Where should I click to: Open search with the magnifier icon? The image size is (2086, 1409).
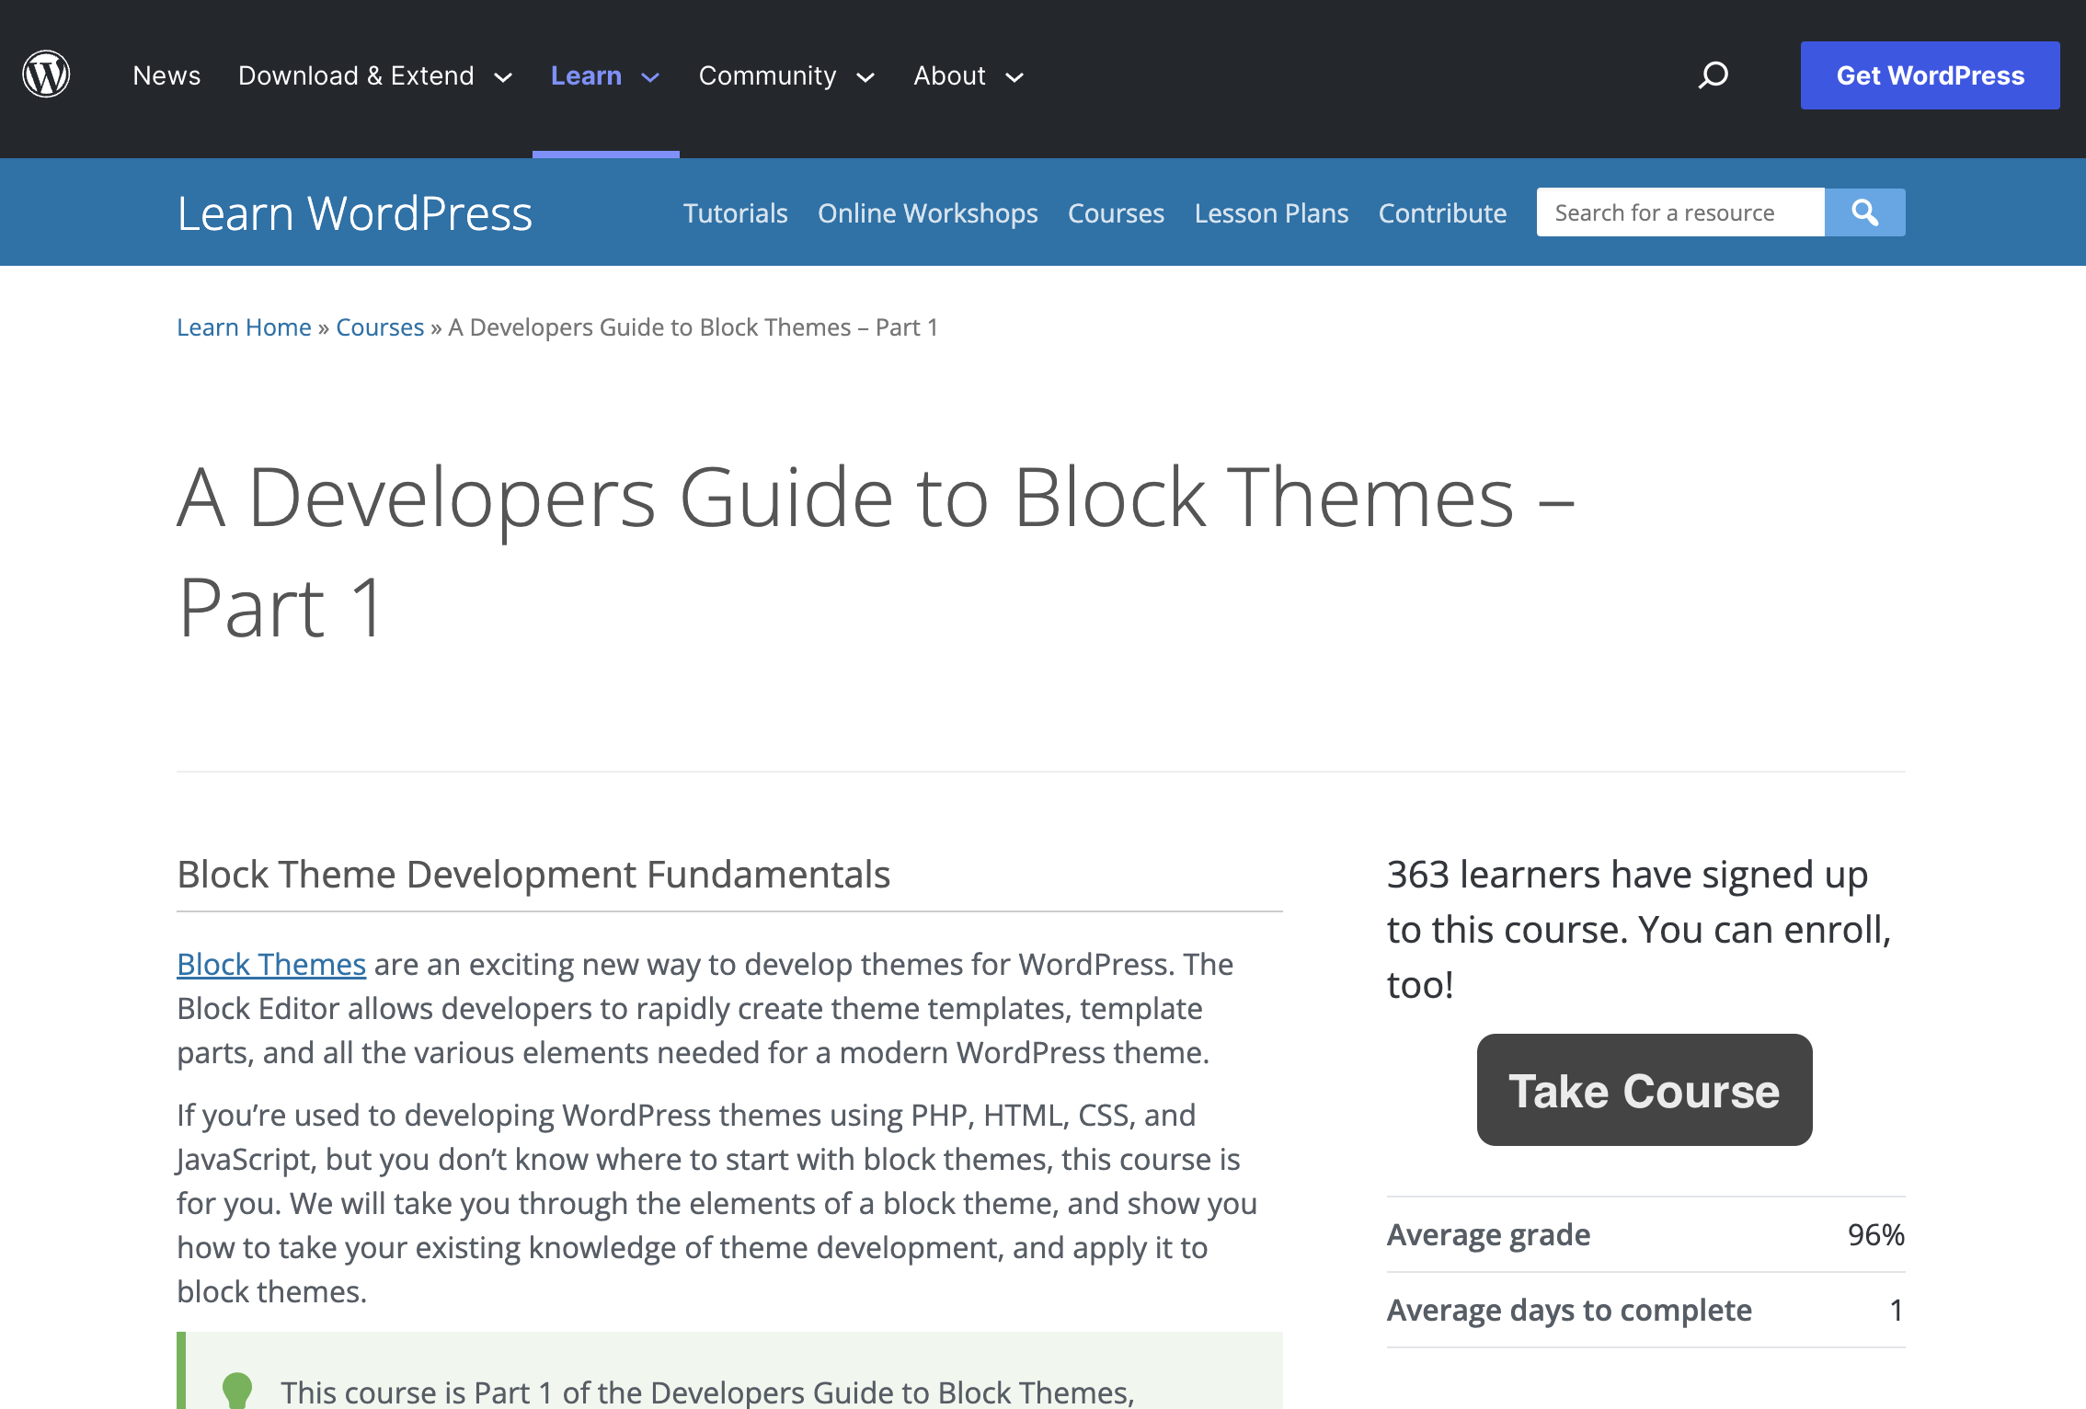1713,74
